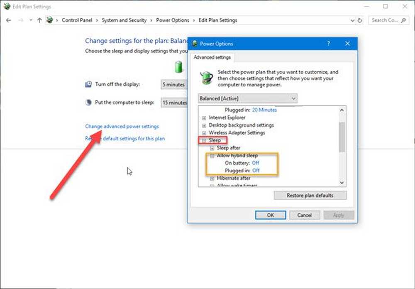Select Edit Plan Settings breadcrumb

(x=218, y=20)
